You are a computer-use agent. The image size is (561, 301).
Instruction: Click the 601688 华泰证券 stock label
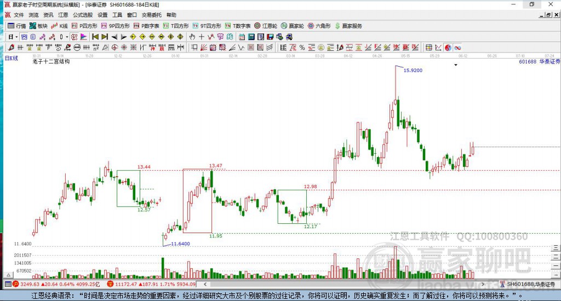tap(539, 61)
